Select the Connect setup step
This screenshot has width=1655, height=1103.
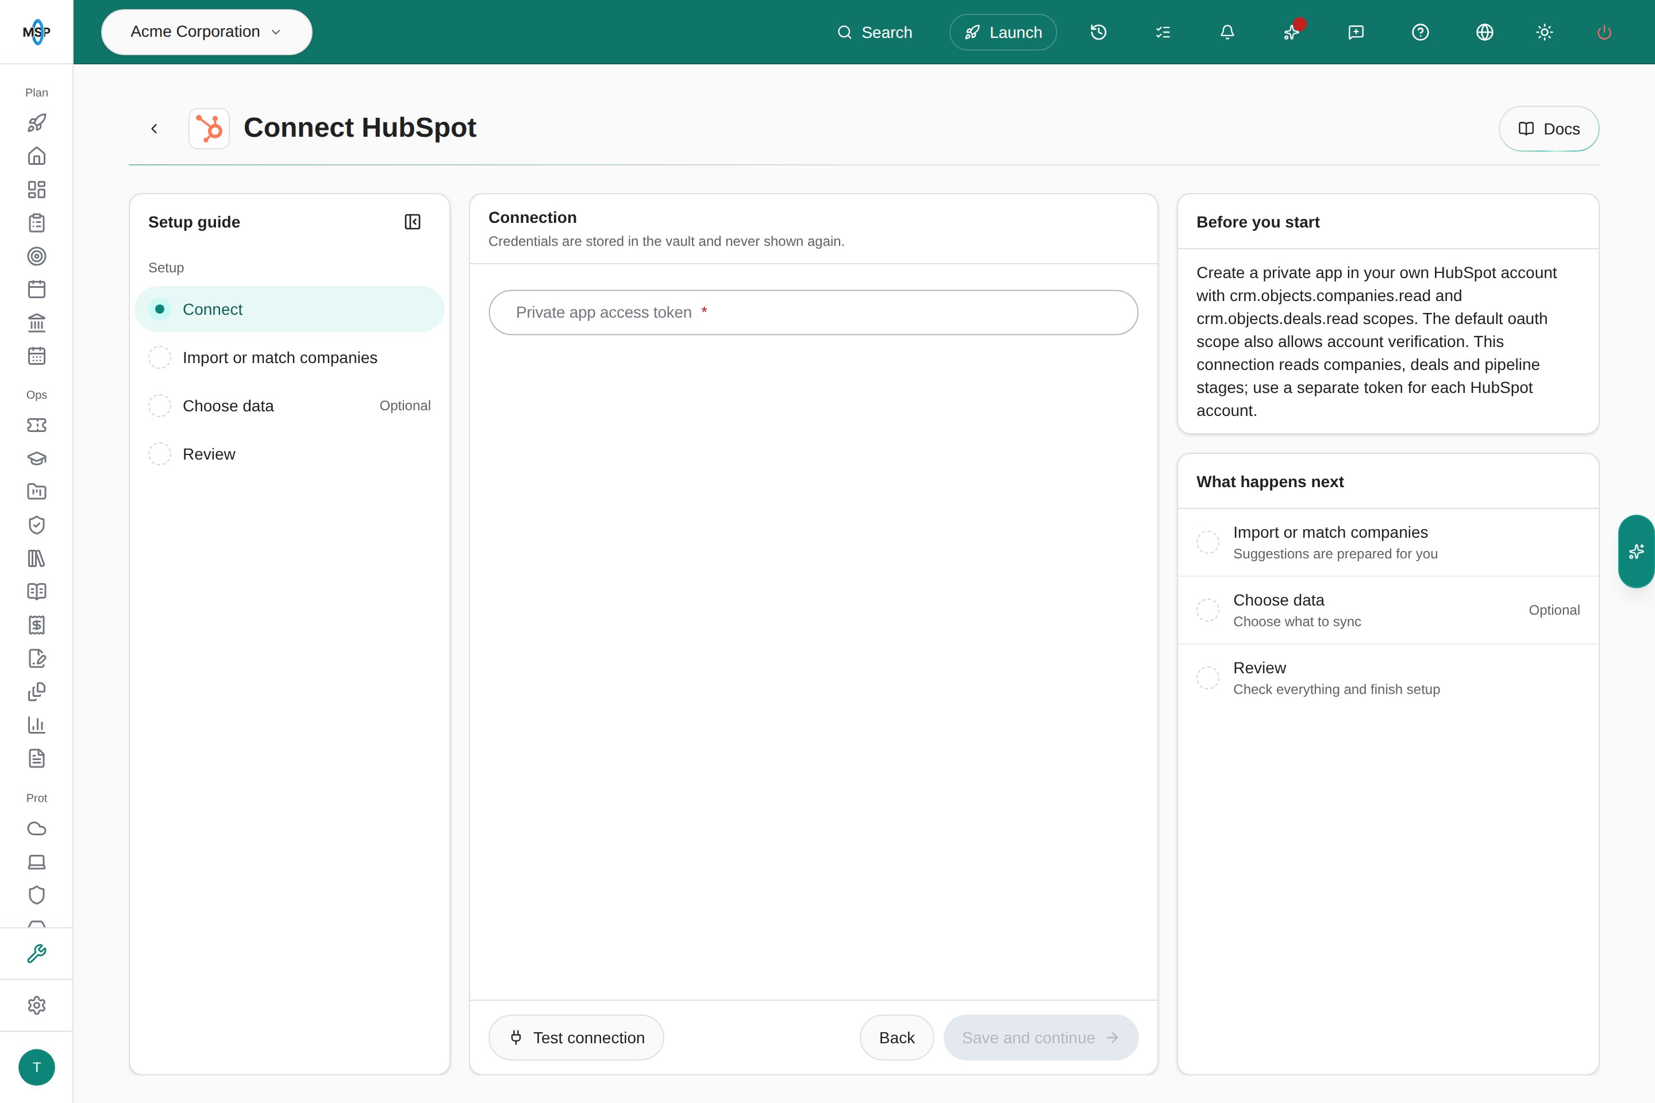point(289,310)
